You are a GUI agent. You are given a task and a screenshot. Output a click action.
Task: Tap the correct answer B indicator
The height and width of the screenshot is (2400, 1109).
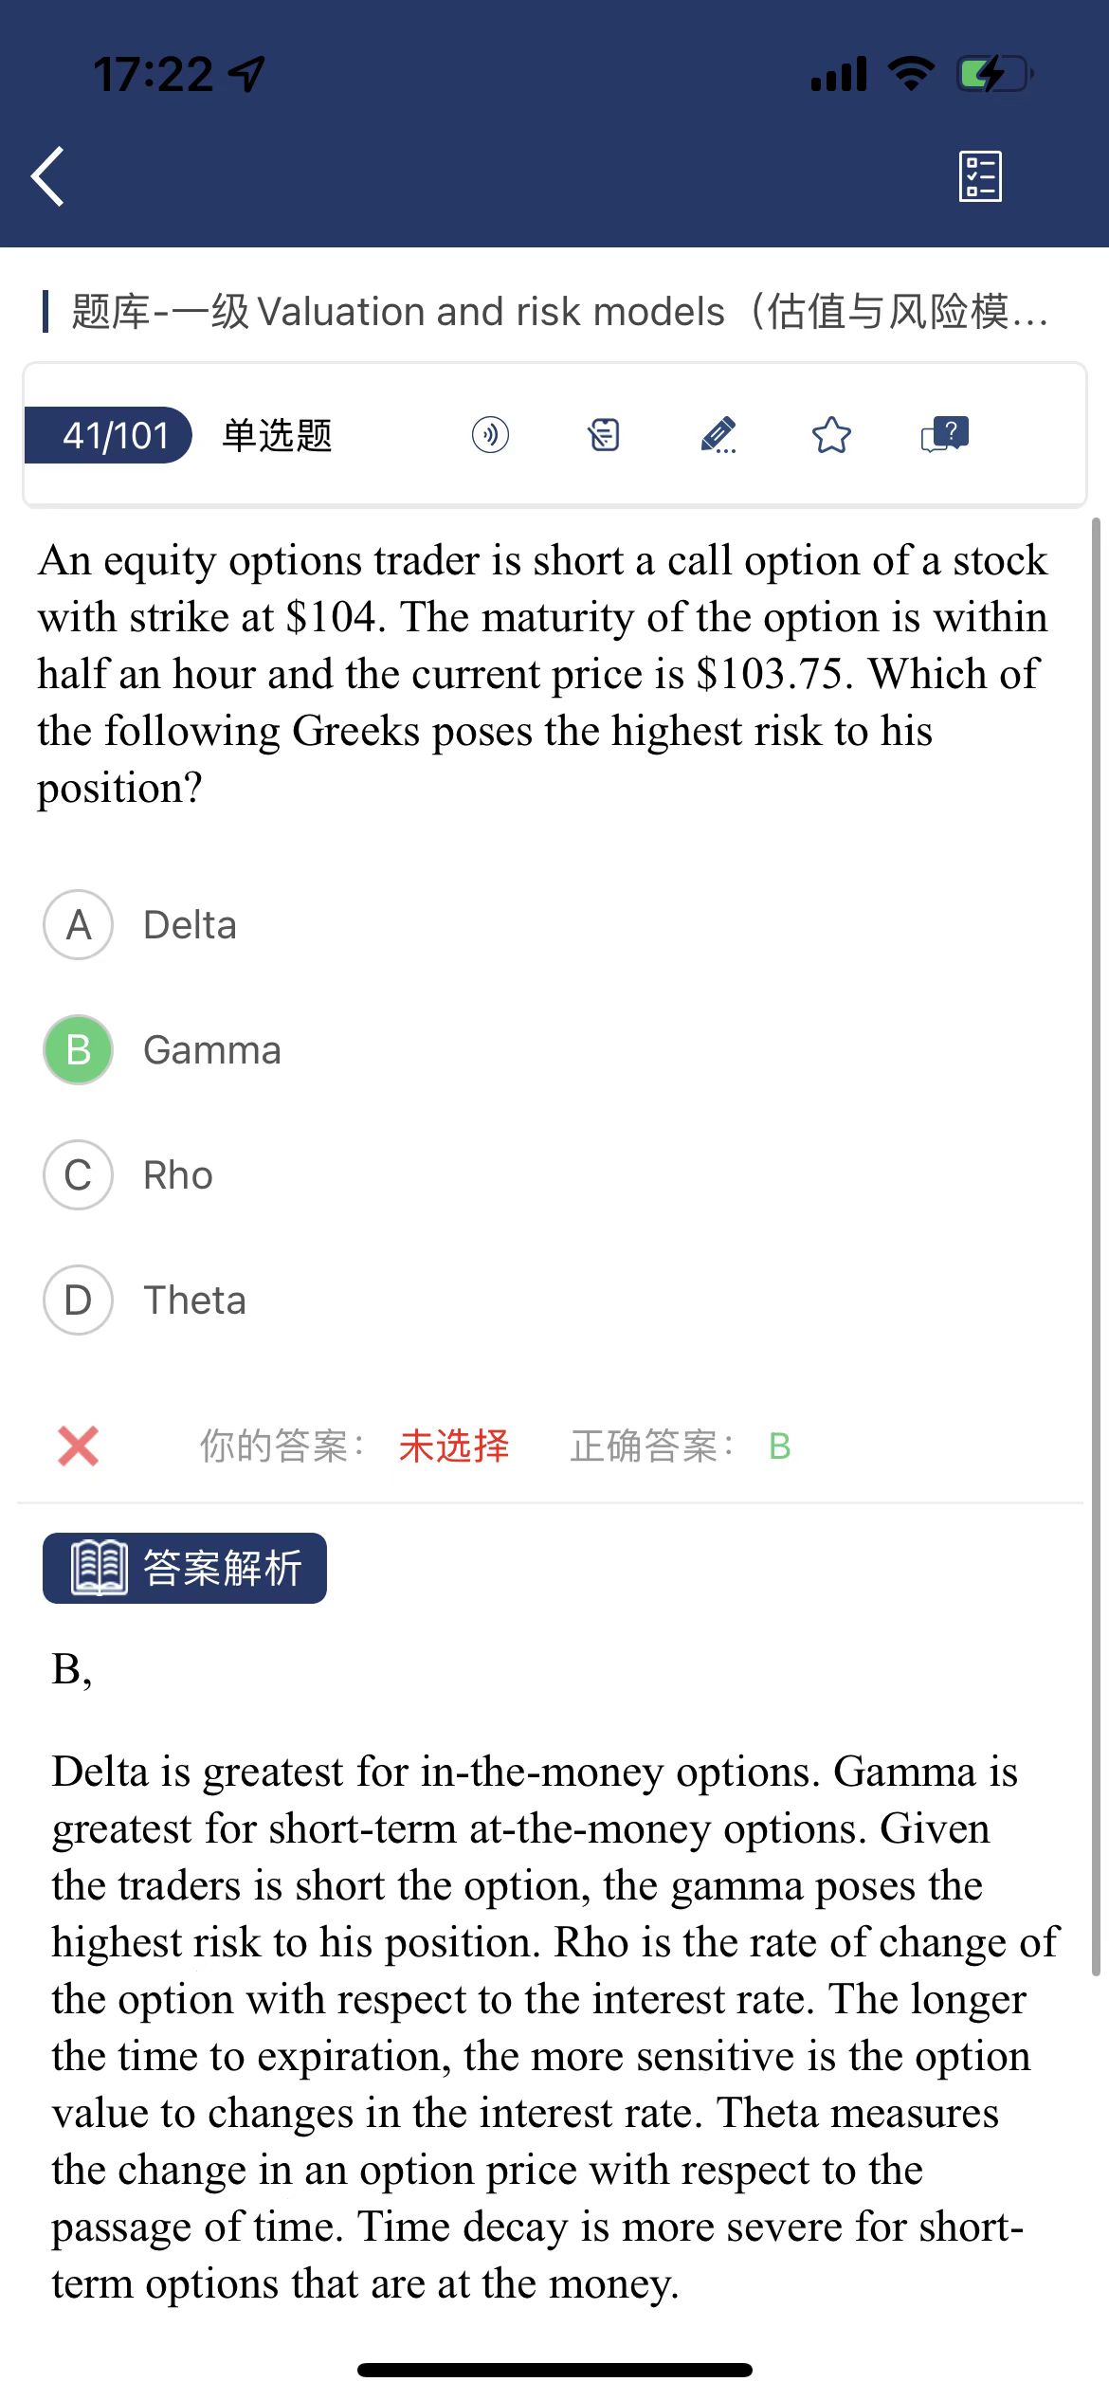779,1446
